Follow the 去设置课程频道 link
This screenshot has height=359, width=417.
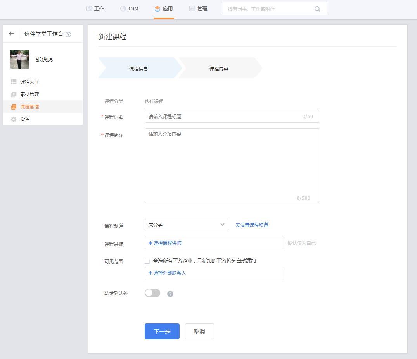[252, 225]
